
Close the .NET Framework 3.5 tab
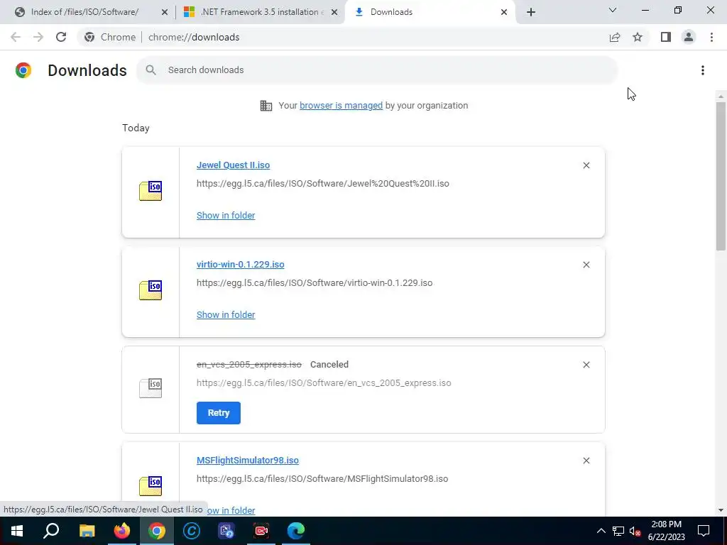[334, 12]
